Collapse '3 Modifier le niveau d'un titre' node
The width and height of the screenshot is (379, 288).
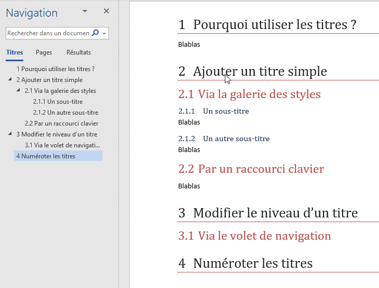point(10,133)
